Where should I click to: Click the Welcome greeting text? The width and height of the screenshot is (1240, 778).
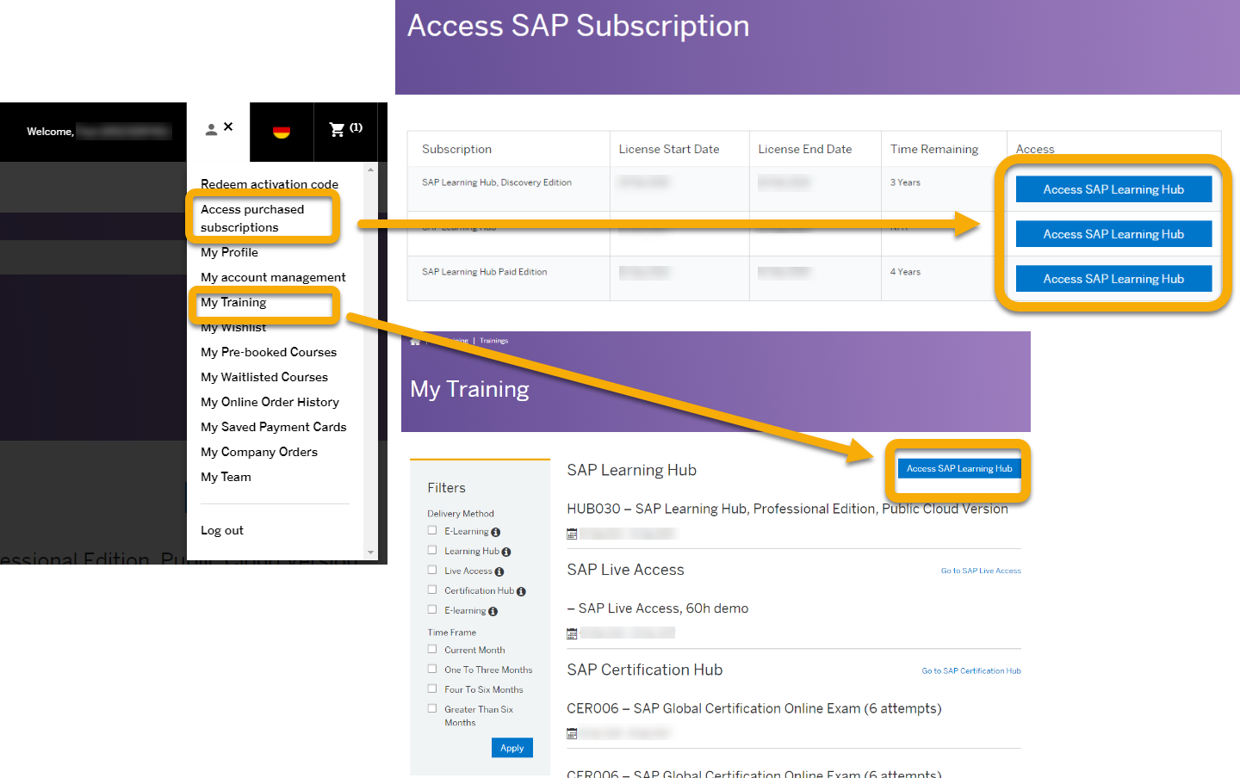[x=50, y=132]
